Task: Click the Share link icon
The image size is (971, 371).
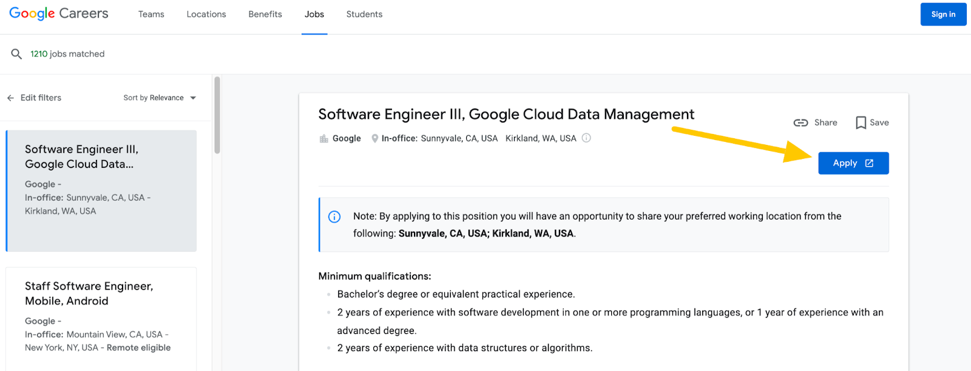Action: pyautogui.click(x=800, y=122)
